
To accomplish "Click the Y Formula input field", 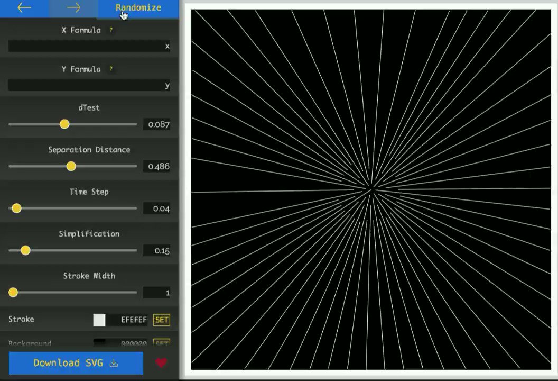I will click(89, 85).
